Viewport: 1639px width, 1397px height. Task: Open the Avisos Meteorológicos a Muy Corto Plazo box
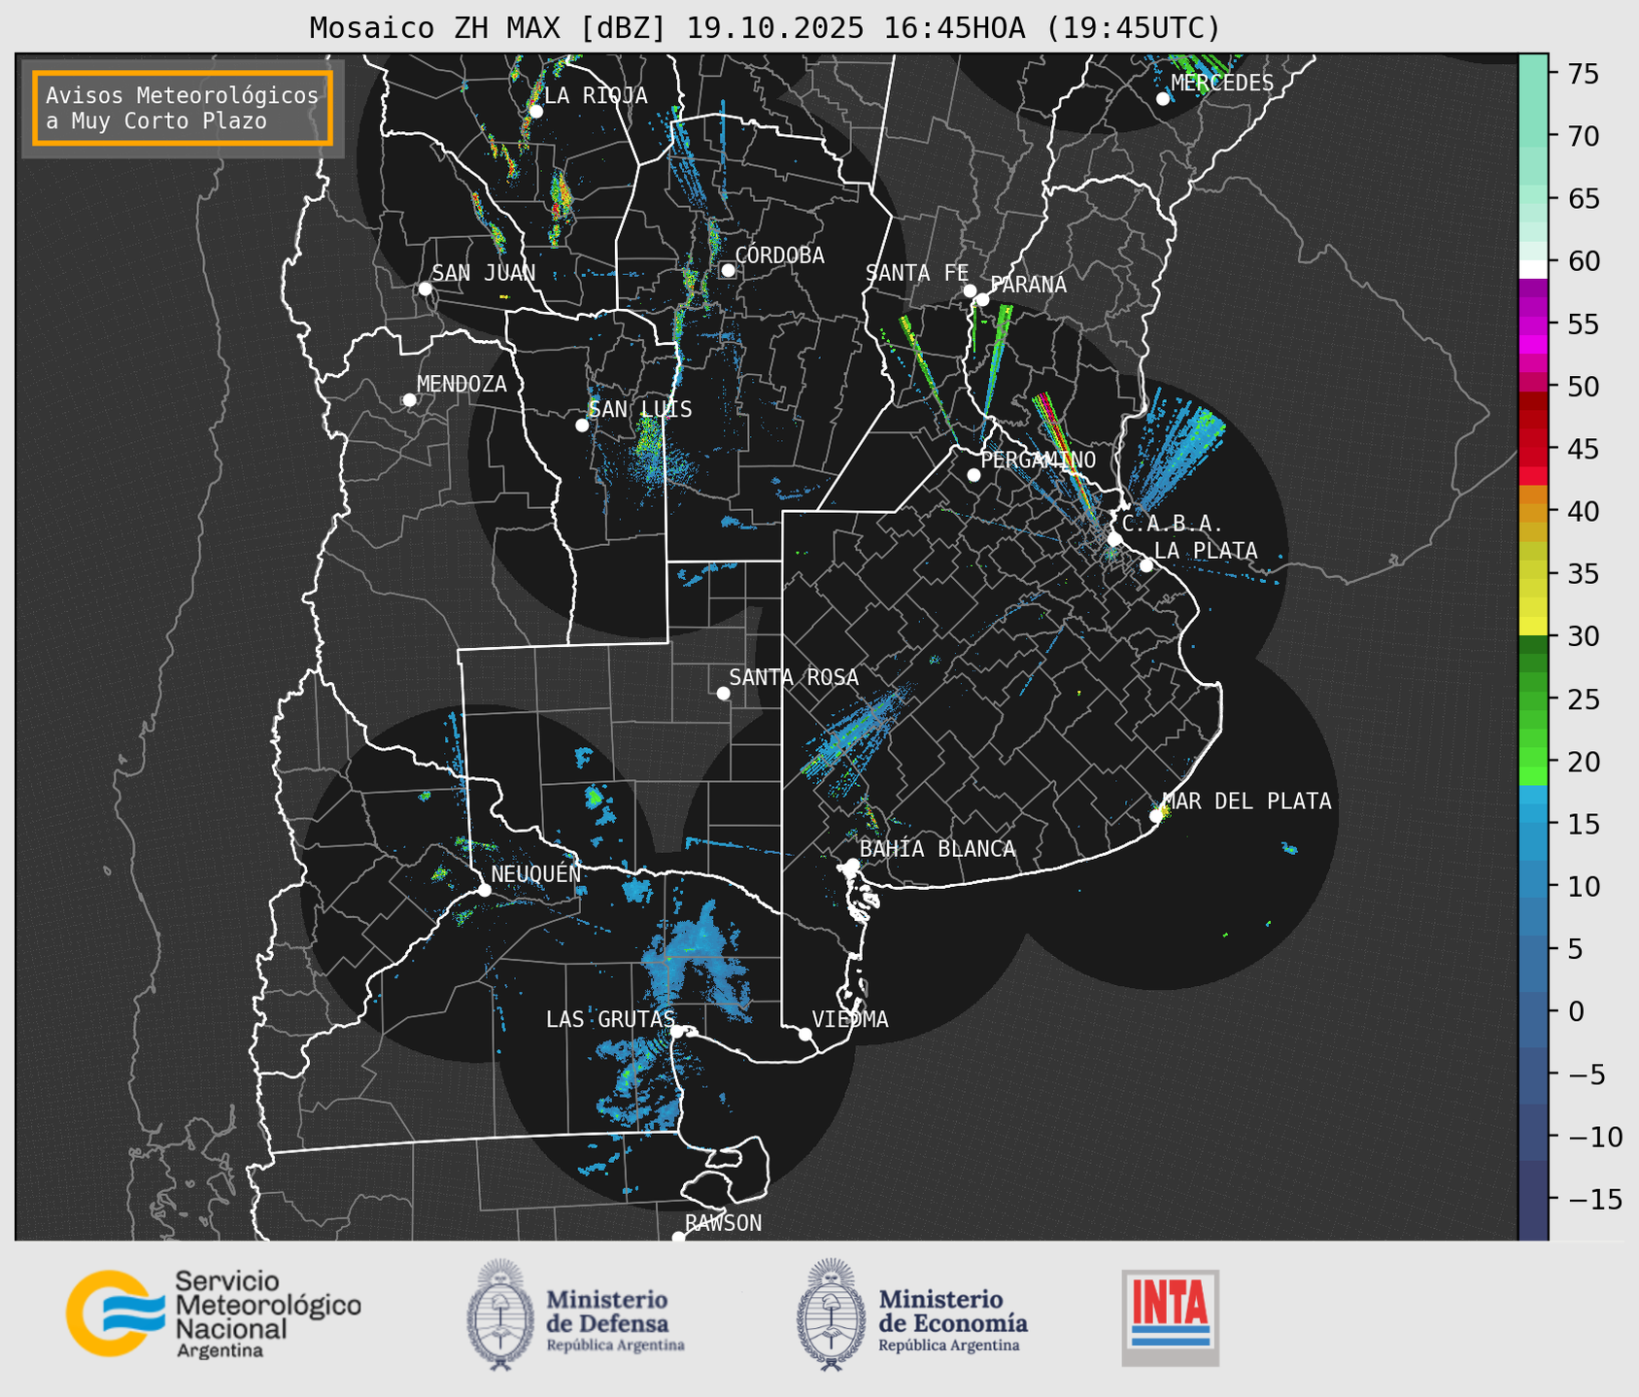point(183,108)
